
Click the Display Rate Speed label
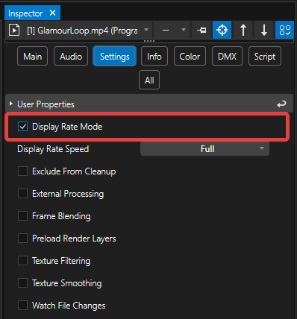[x=53, y=149]
